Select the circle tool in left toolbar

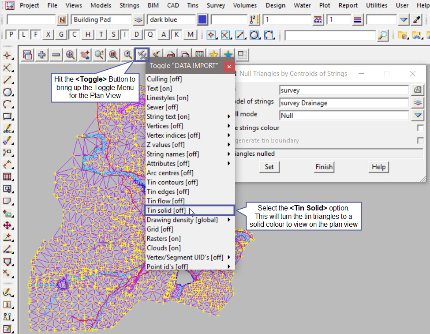click(7, 93)
